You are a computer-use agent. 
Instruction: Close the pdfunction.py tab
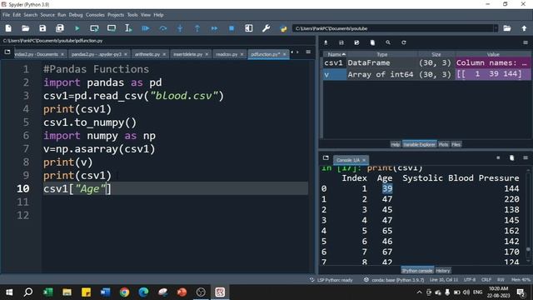click(285, 54)
